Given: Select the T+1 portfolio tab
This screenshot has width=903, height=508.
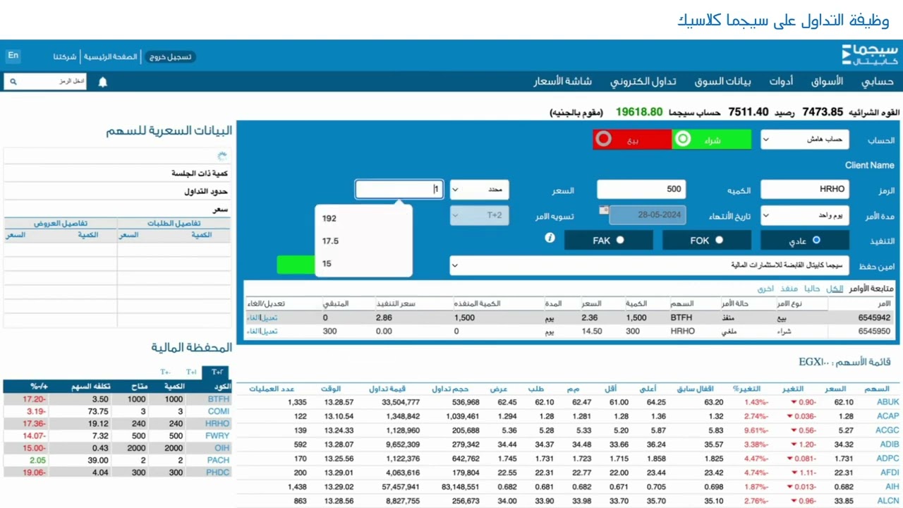Looking at the screenshot, I should [191, 373].
